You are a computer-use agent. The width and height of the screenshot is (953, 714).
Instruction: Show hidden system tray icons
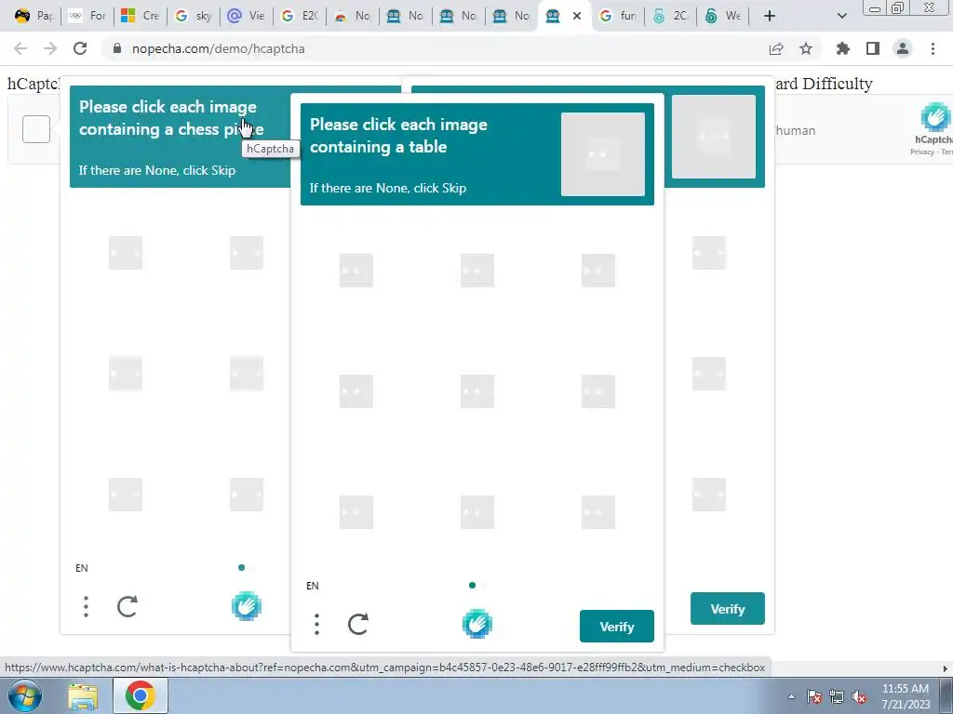791,696
